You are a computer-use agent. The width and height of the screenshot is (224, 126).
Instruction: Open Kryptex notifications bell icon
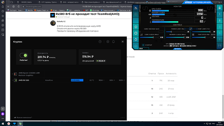pos(113,42)
